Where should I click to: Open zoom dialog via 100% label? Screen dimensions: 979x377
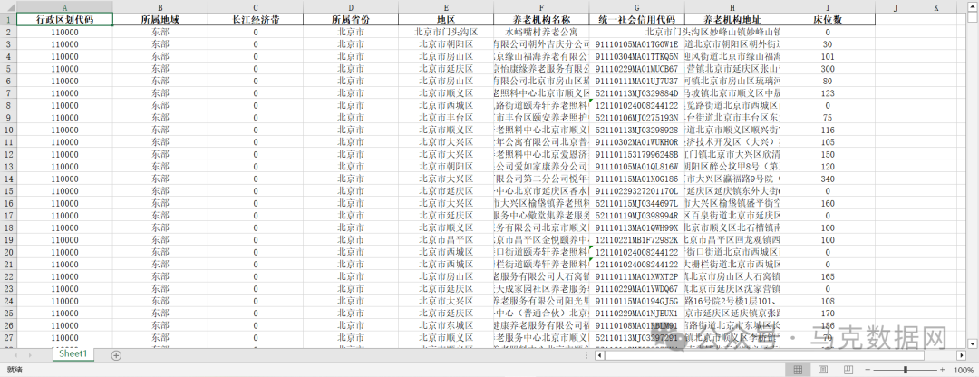click(x=964, y=370)
